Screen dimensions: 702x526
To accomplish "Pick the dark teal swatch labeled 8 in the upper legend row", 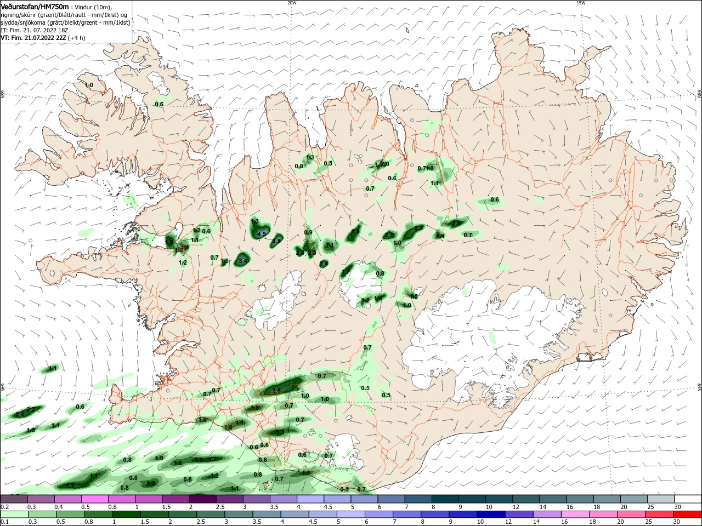I will point(445,499).
